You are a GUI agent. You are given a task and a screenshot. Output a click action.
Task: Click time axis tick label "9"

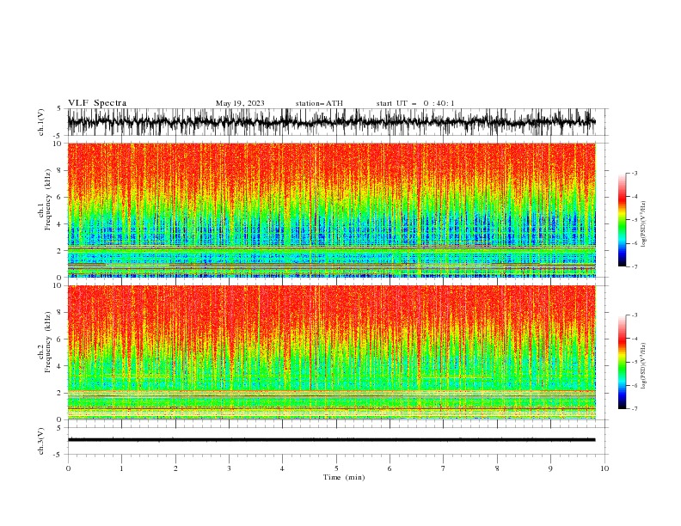tap(550, 468)
